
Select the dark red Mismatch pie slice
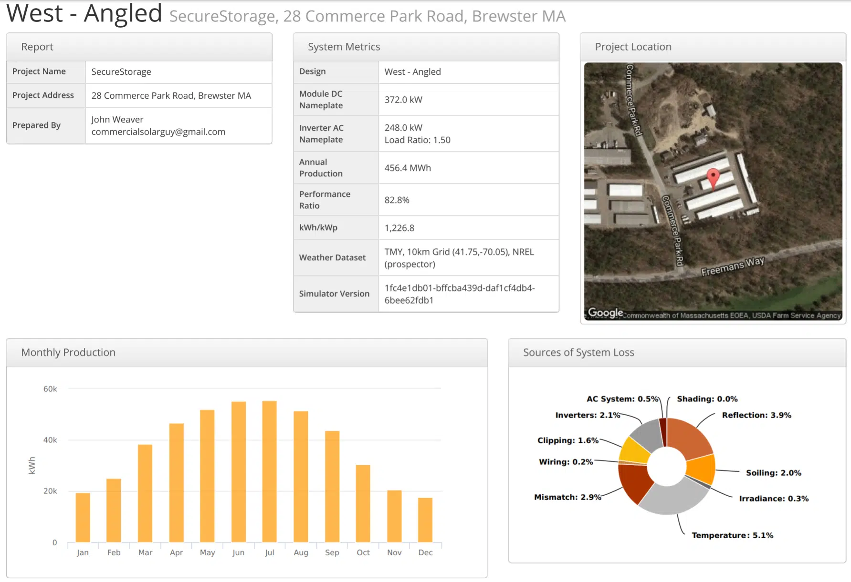pyautogui.click(x=634, y=481)
